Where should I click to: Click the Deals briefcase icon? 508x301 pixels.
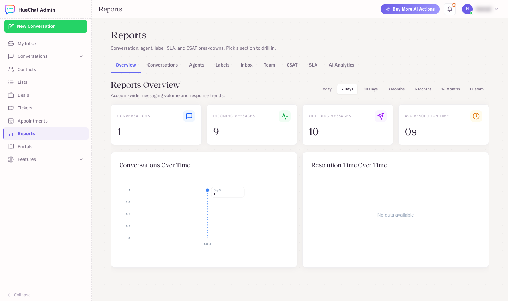11,95
